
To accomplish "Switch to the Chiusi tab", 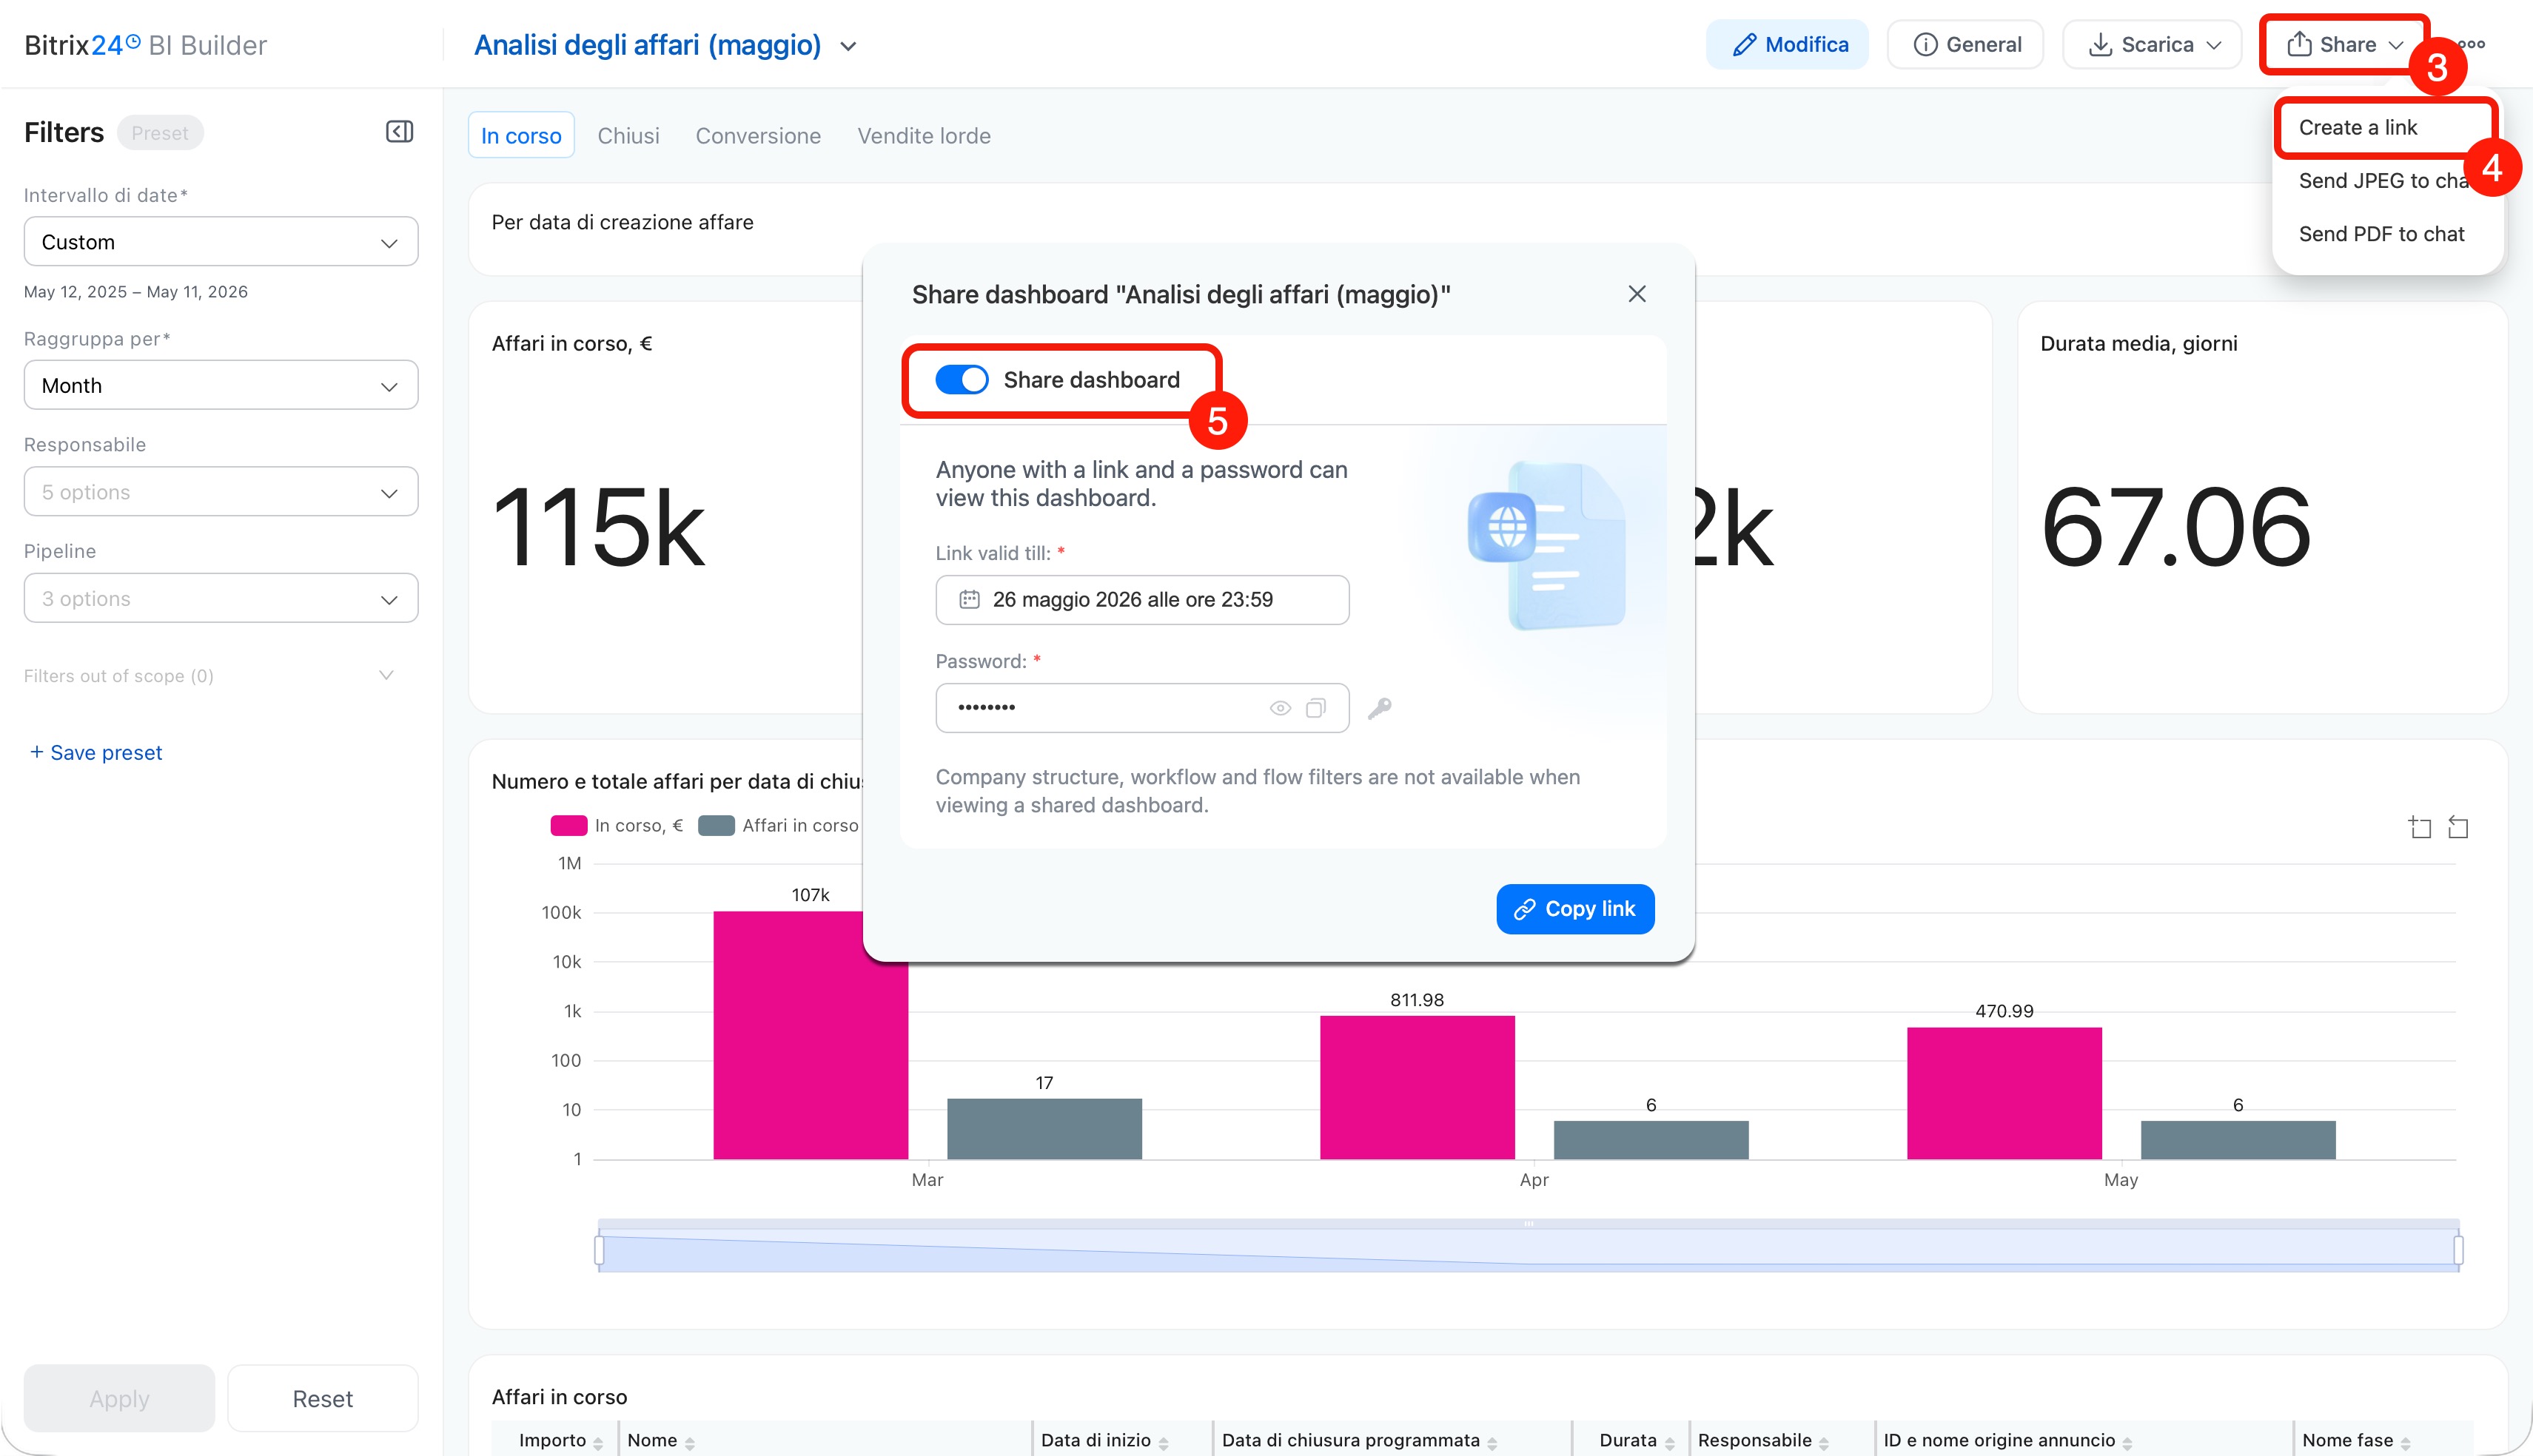I will [628, 136].
